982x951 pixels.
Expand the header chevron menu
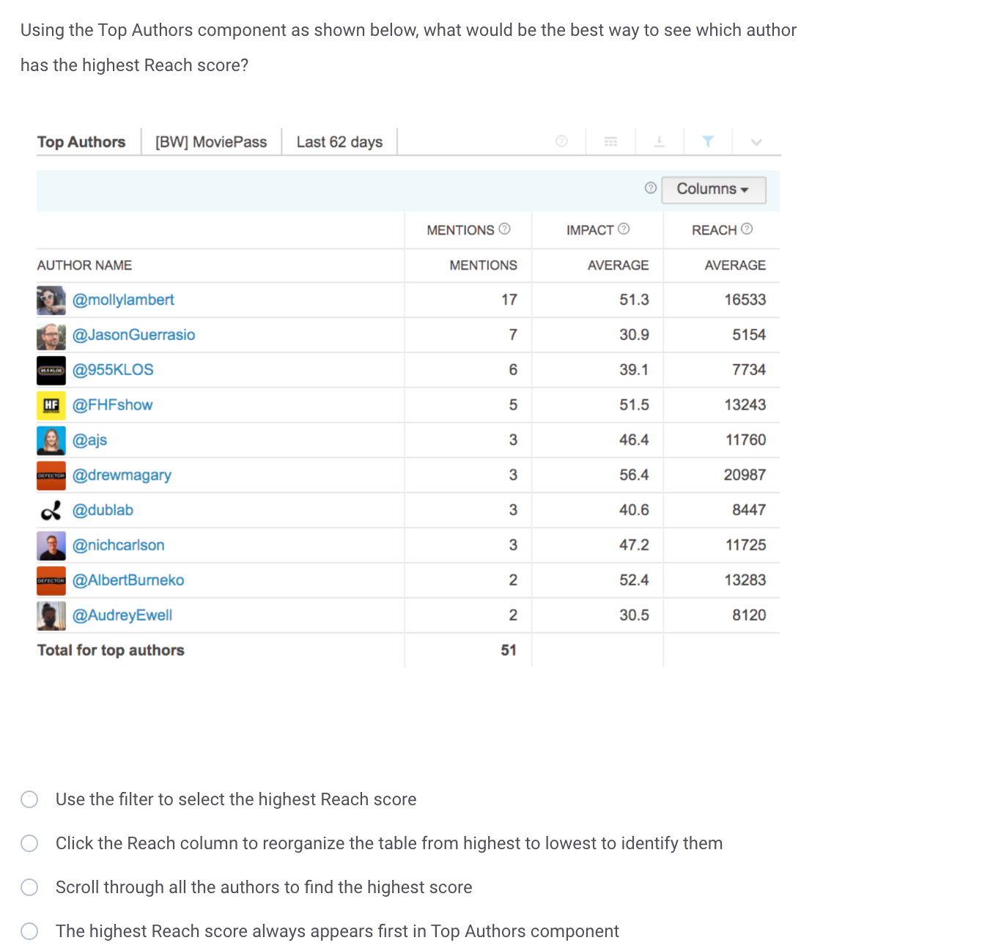click(756, 142)
